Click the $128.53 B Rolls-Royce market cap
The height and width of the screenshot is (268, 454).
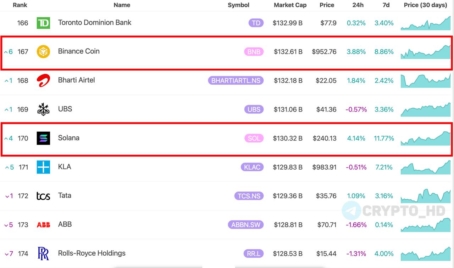(x=288, y=253)
